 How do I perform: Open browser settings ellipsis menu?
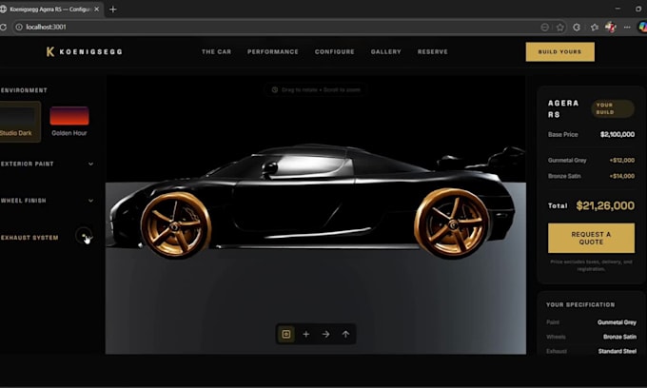[x=627, y=28]
